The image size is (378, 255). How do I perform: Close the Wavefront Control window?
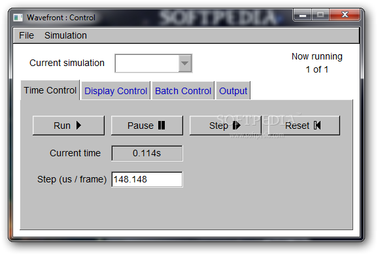pyautogui.click(x=345, y=15)
